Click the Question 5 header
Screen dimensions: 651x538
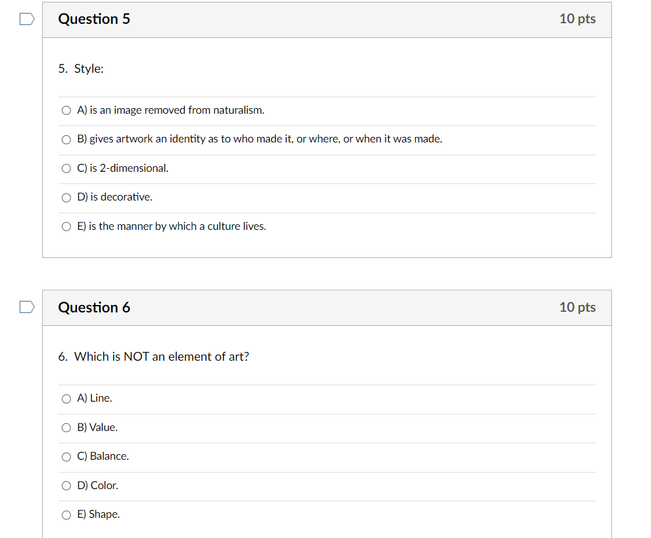coord(94,19)
